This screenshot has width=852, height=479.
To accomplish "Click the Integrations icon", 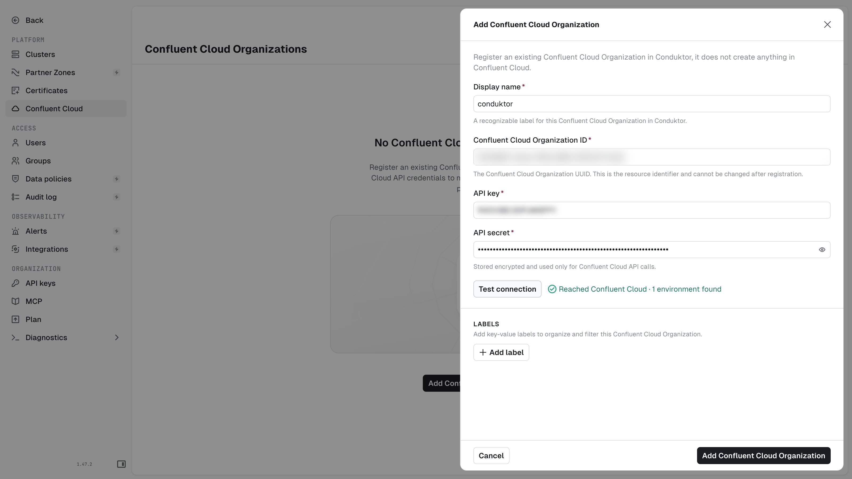I will 15,249.
